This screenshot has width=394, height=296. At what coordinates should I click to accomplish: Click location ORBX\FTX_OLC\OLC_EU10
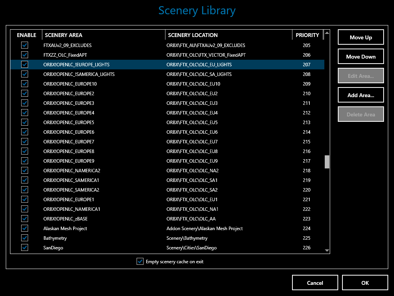coord(193,84)
